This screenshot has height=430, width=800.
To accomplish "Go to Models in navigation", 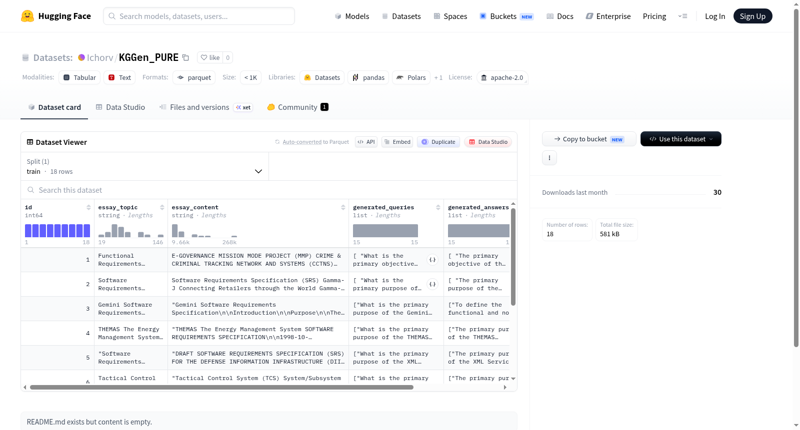I will (x=352, y=16).
